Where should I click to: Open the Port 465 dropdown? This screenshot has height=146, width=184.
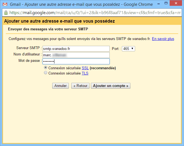(x=128, y=49)
